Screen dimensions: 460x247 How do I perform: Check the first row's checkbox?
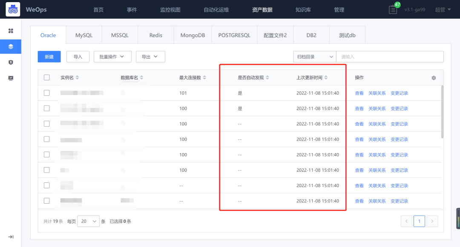47,93
